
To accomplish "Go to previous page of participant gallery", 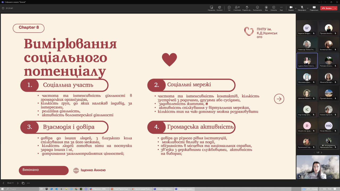I will pos(314,153).
